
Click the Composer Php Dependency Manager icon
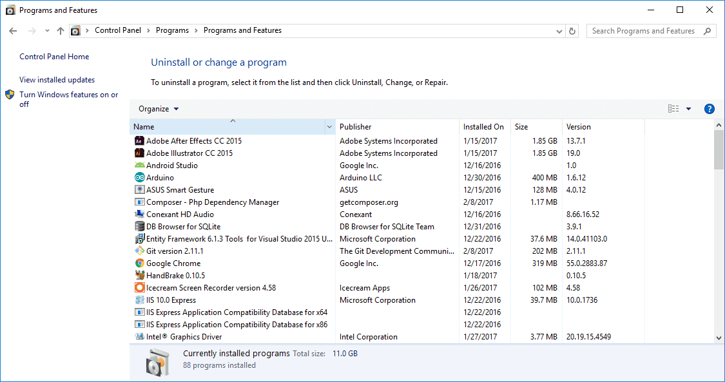139,202
